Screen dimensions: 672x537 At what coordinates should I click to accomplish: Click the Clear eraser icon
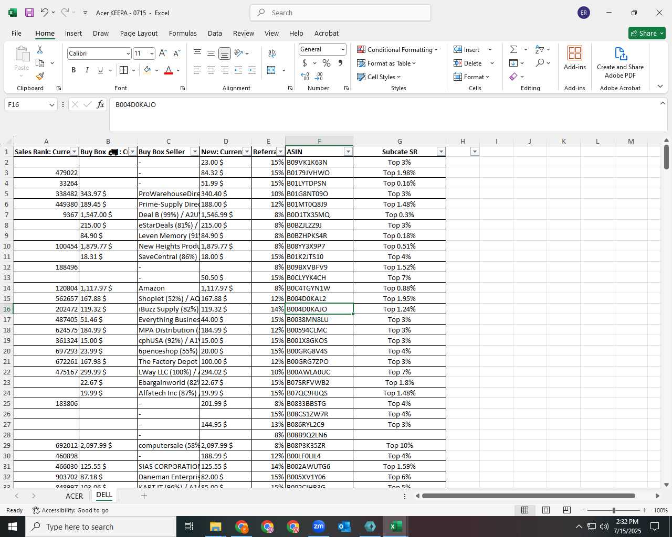(x=513, y=77)
